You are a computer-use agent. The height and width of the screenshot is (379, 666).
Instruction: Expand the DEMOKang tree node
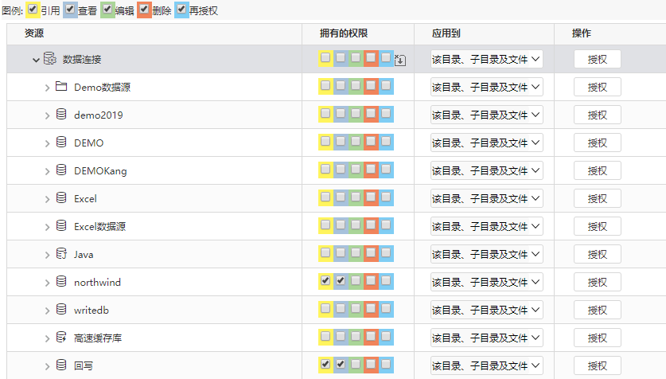(47, 171)
